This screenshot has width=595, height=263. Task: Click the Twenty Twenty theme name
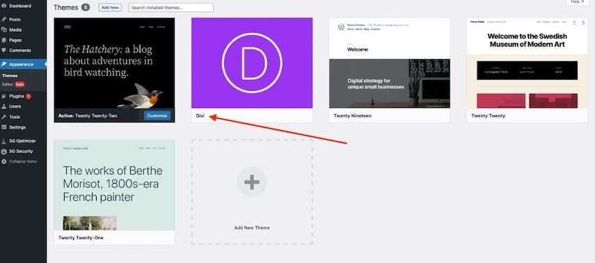pyautogui.click(x=488, y=115)
